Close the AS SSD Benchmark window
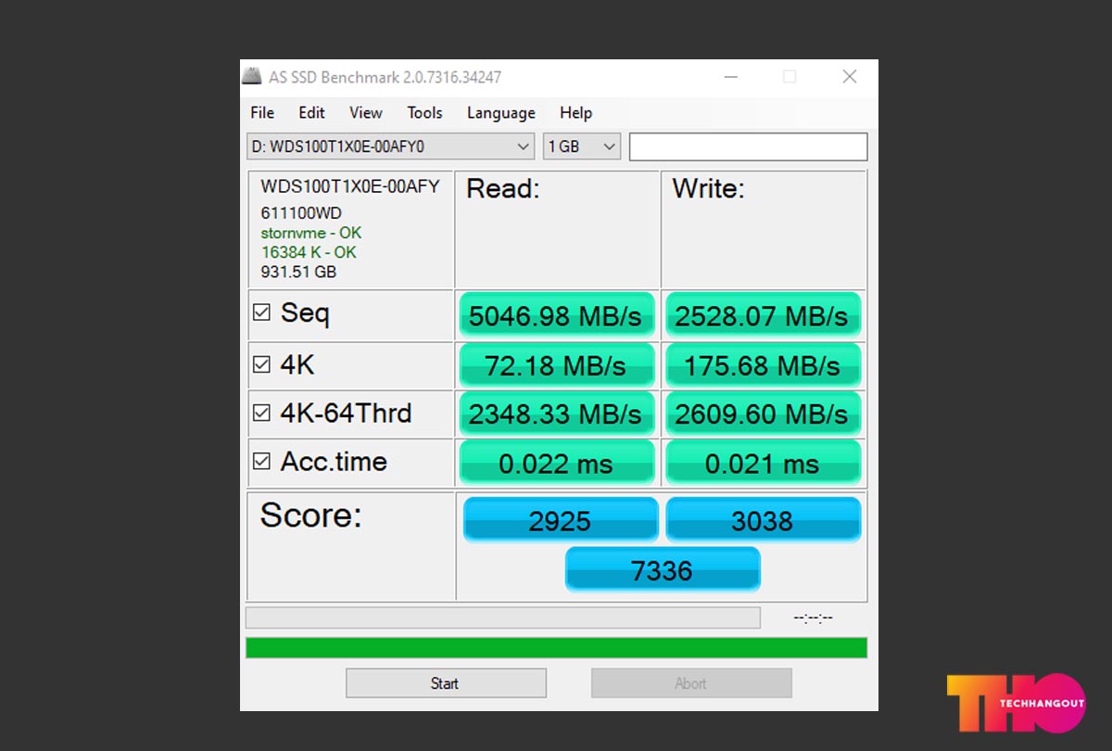1112x751 pixels. click(850, 77)
